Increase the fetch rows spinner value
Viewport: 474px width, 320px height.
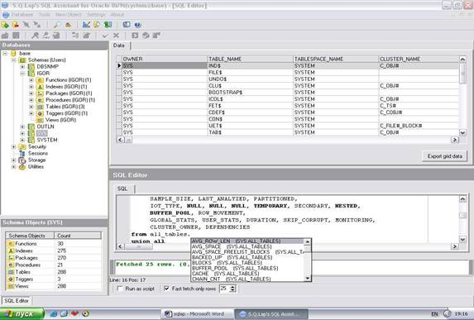point(232,286)
